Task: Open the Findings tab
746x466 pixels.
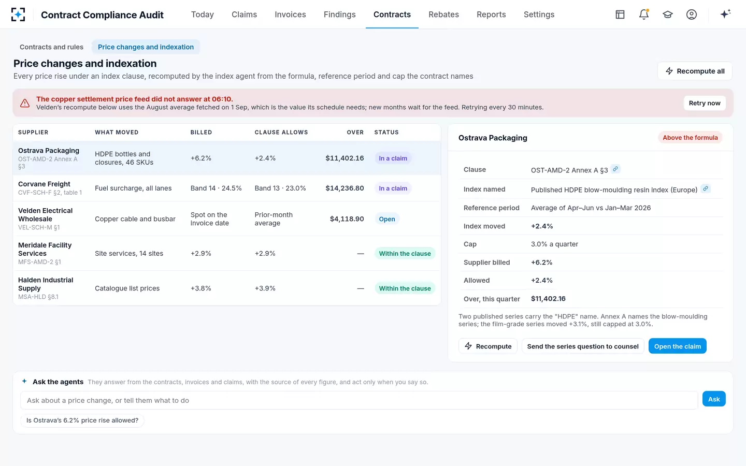Action: (340, 14)
